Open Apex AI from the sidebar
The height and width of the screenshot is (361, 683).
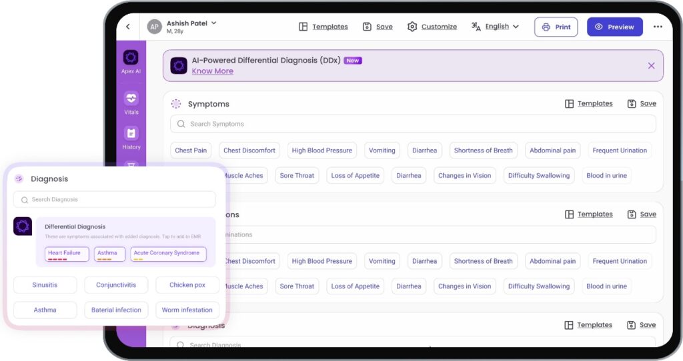(131, 59)
